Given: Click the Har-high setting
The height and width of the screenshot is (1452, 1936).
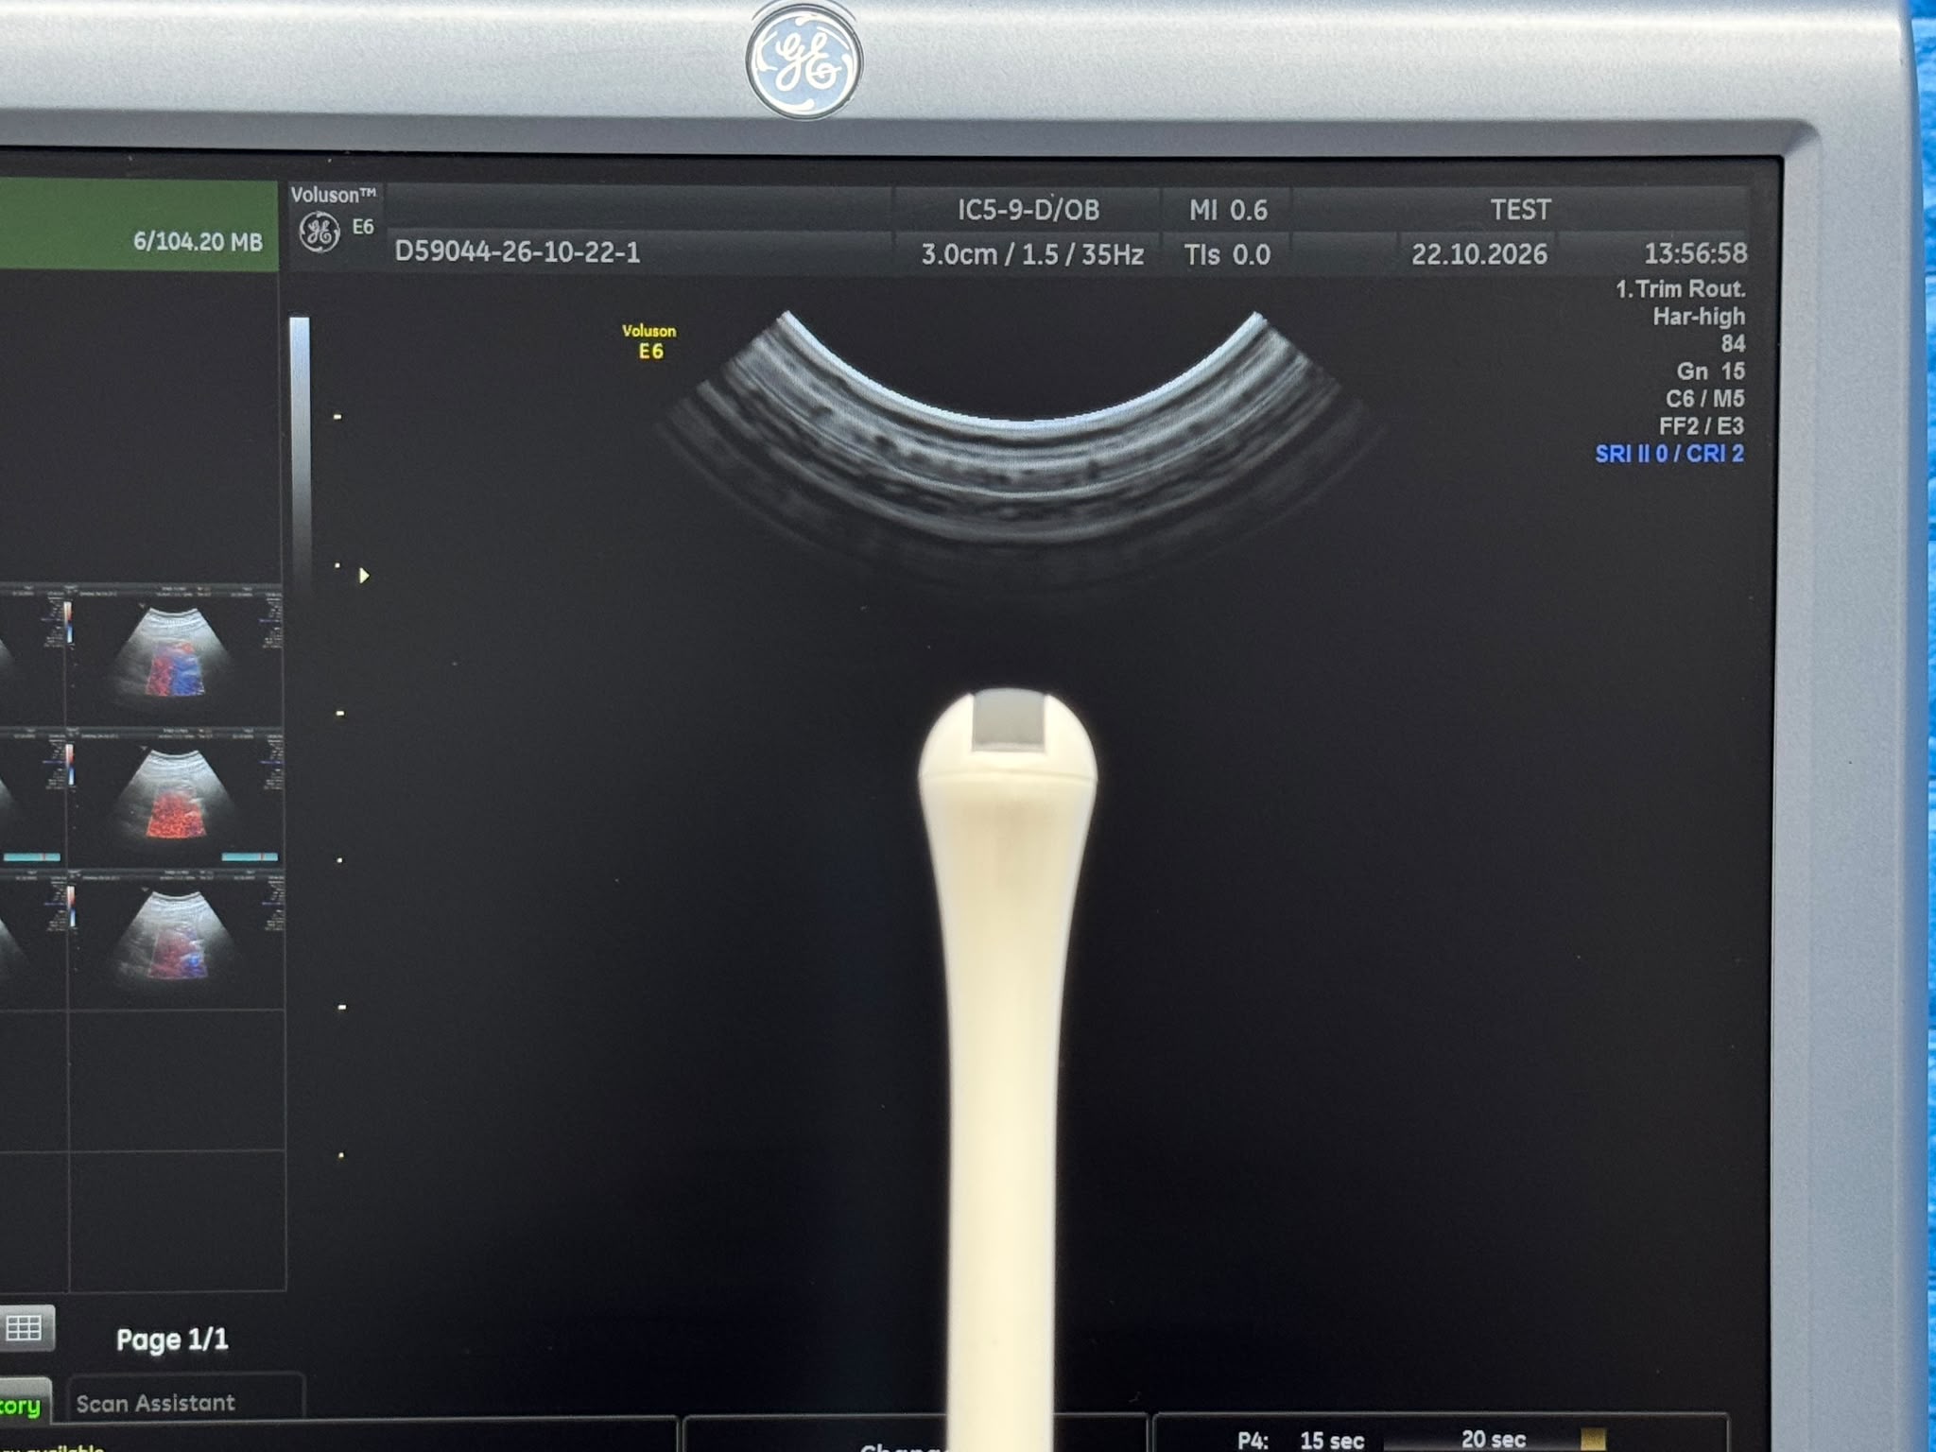Looking at the screenshot, I should (x=1699, y=317).
